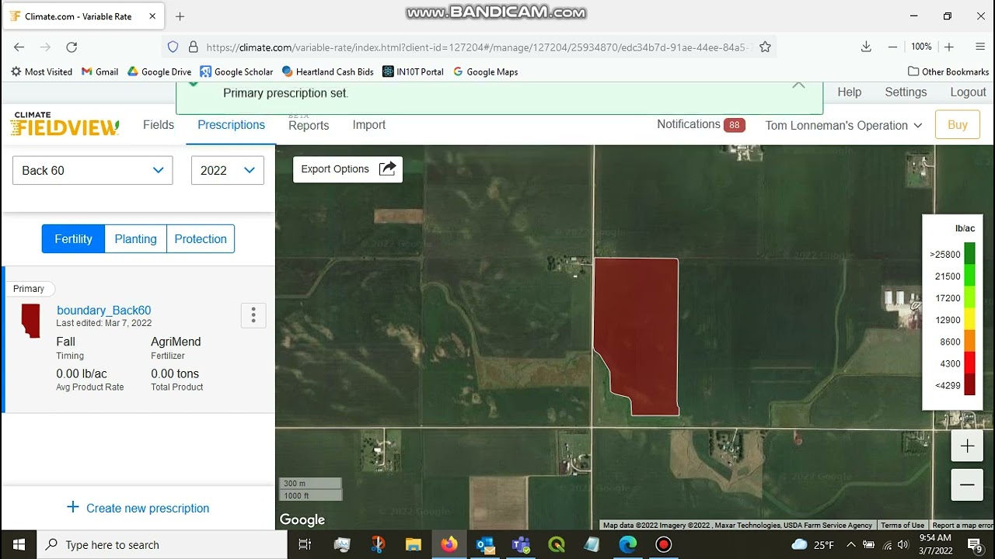Select the Fertility prescription type

(x=73, y=239)
